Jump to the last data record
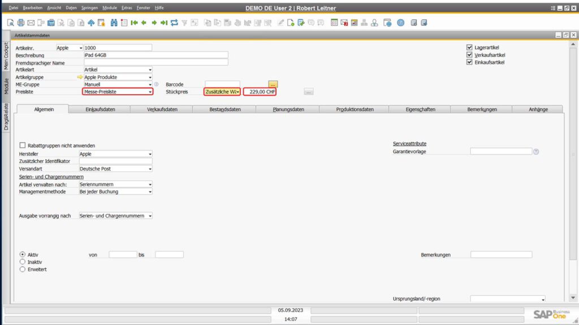 pyautogui.click(x=164, y=23)
